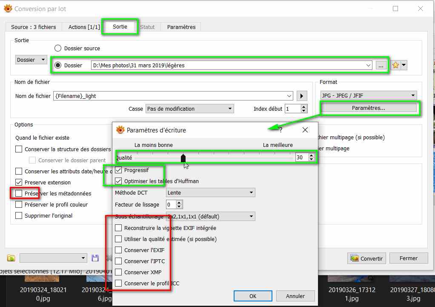
Task: Click the help question mark in Paramètres d'écriture
Action: pyautogui.click(x=281, y=129)
